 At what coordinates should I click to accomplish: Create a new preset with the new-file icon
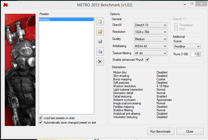(100, 21)
